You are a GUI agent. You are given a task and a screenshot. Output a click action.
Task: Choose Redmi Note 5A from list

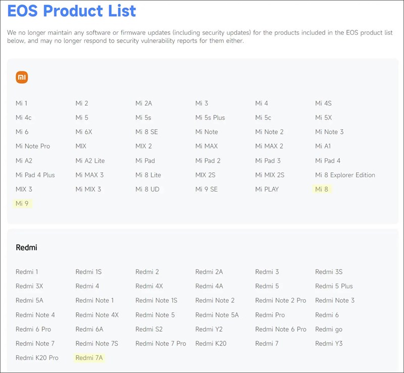point(217,315)
